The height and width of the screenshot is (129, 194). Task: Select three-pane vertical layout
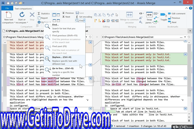[x=58, y=15]
